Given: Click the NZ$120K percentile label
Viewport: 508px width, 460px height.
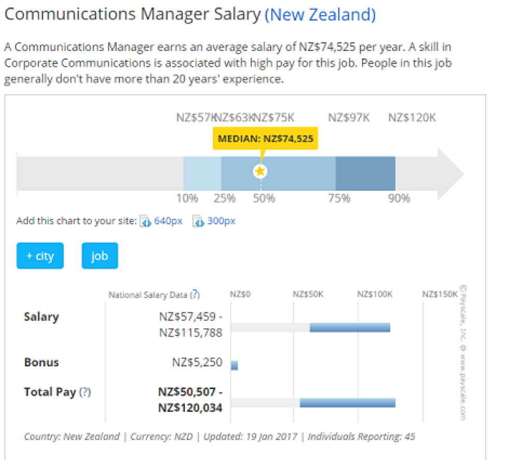Looking at the screenshot, I should pos(412,117).
